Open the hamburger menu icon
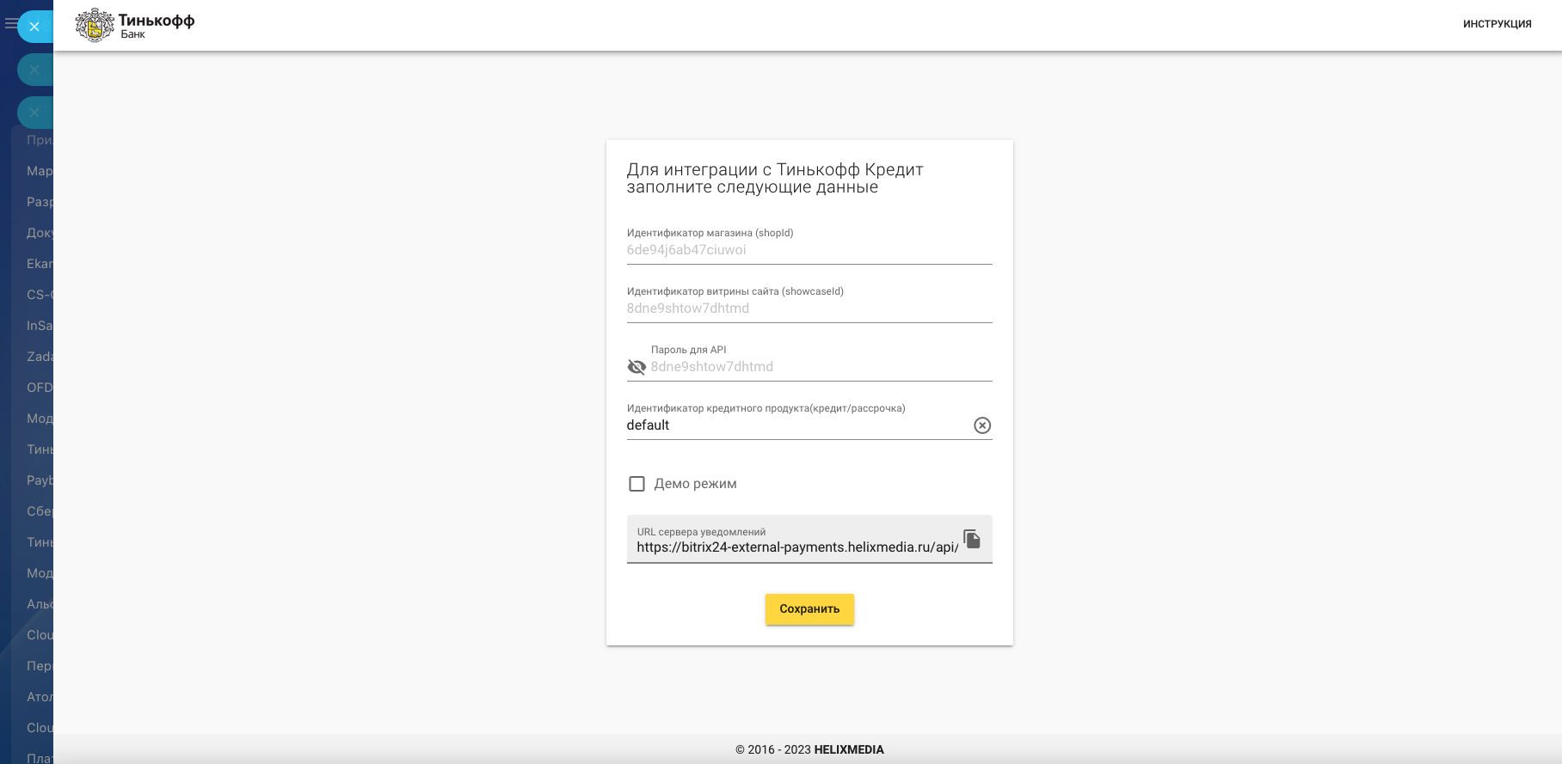 click(10, 24)
